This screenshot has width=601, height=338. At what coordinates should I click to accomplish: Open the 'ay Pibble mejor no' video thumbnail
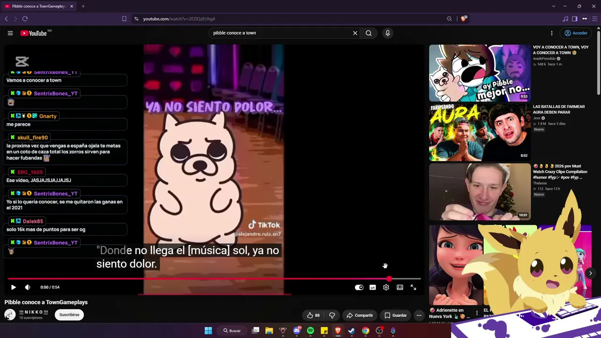[479, 73]
